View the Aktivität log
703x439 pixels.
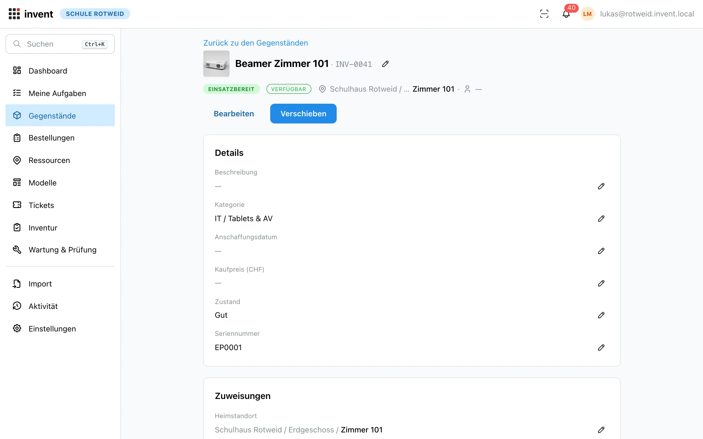(60, 306)
